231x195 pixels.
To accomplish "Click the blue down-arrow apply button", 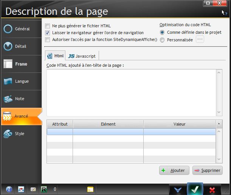I will 178,190.
